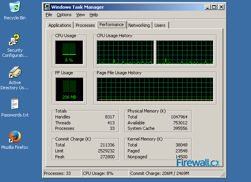
Task: Click Commit Charge Peak value 272800
Action: click(x=107, y=157)
